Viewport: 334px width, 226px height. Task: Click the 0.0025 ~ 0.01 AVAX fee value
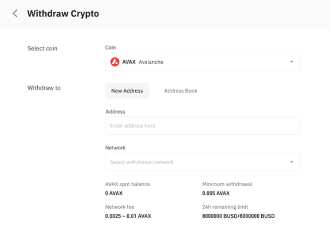128,216
